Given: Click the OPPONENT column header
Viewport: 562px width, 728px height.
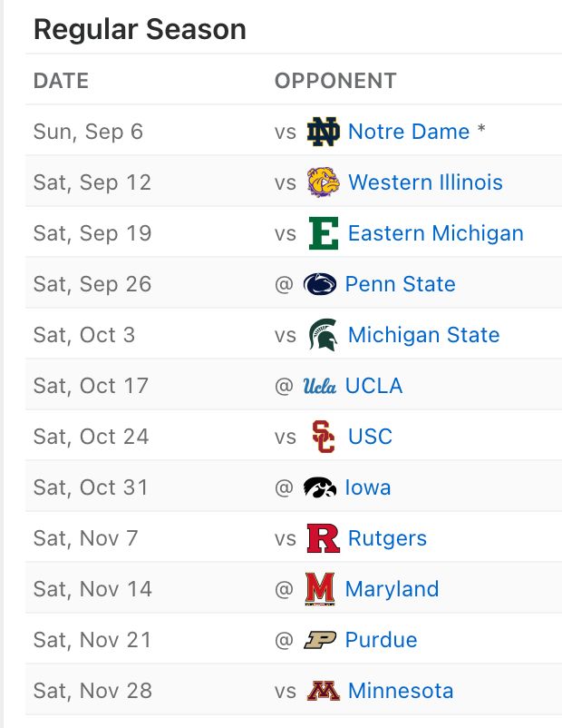Looking at the screenshot, I should click(x=335, y=80).
